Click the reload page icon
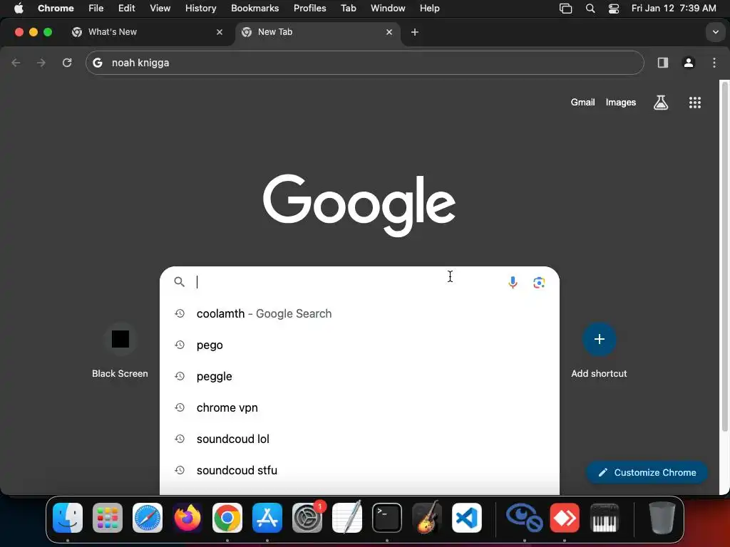The height and width of the screenshot is (547, 730). click(67, 63)
